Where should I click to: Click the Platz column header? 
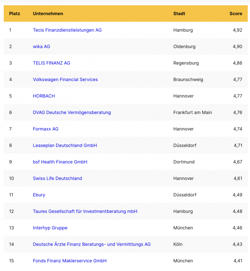[14, 14]
